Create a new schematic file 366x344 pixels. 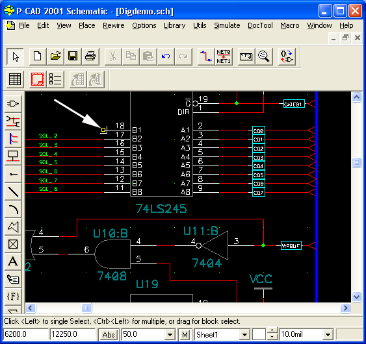click(38, 56)
